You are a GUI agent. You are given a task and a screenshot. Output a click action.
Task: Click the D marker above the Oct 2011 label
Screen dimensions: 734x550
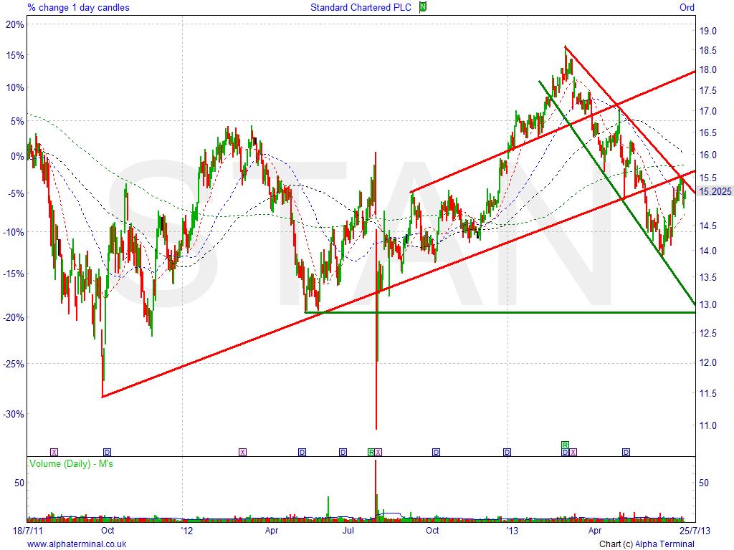pyautogui.click(x=108, y=452)
